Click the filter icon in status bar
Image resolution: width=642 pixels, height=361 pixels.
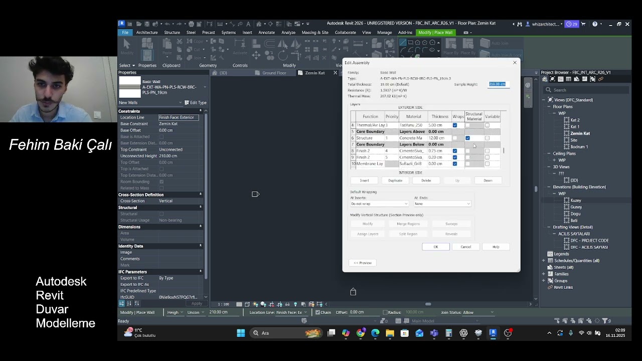click(604, 321)
